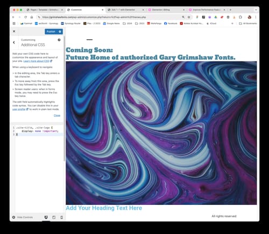Viewport: 269px width, 234px height.
Task: Click the swirl paint image in preview
Action: pos(161,133)
